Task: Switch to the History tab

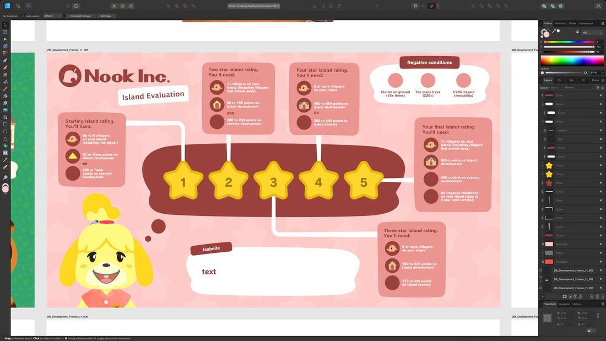Action: [x=577, y=304]
